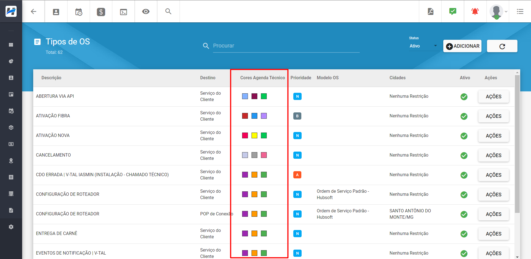Open the calendar clock agenda icon
This screenshot has height=259, width=531.
point(79,12)
